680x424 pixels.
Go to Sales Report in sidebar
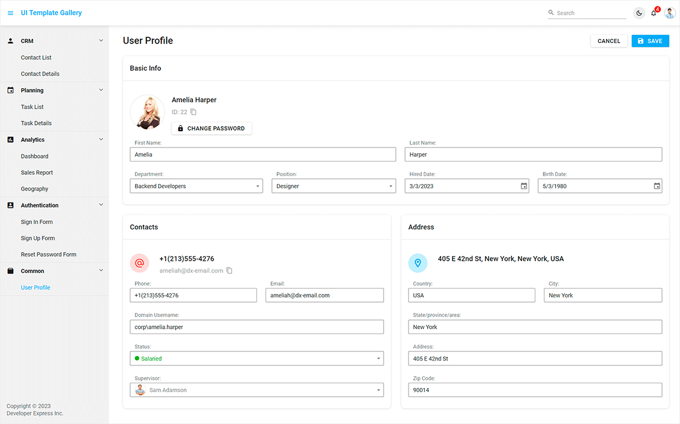pos(37,173)
